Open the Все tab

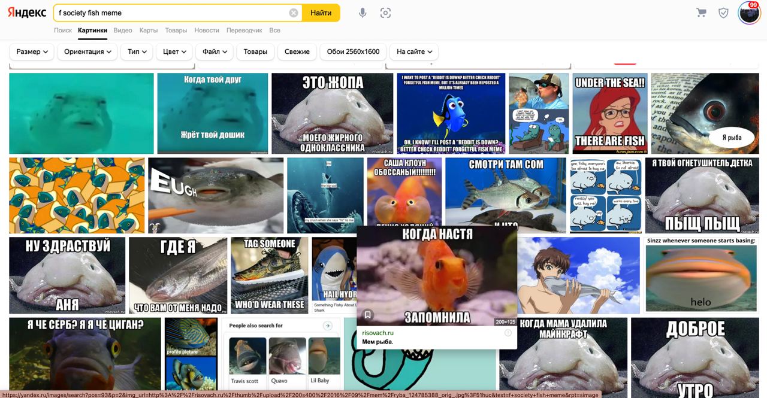point(274,30)
